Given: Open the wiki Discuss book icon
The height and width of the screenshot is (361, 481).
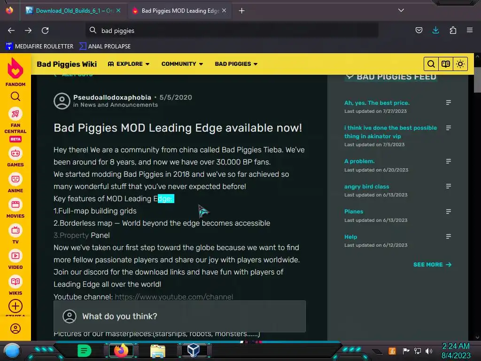Looking at the screenshot, I should click(446, 64).
